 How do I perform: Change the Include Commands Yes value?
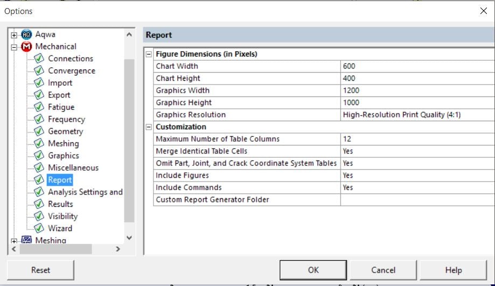(x=417, y=187)
